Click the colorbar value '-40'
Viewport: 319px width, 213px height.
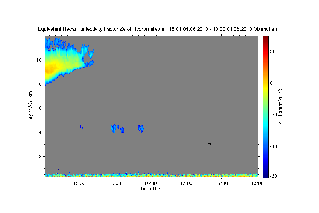tap(274, 146)
